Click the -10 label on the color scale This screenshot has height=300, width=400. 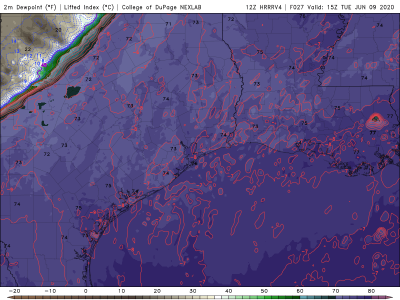50,291
